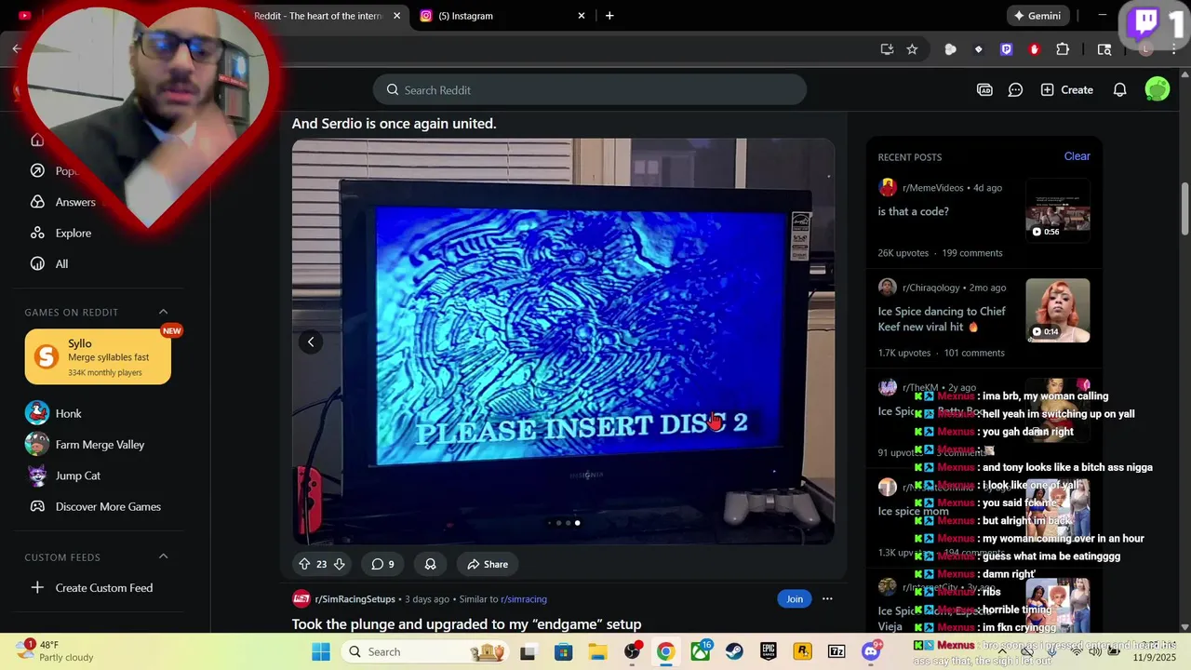Open Ice Spice dancing post thumbnail
The image size is (1191, 670).
point(1058,311)
